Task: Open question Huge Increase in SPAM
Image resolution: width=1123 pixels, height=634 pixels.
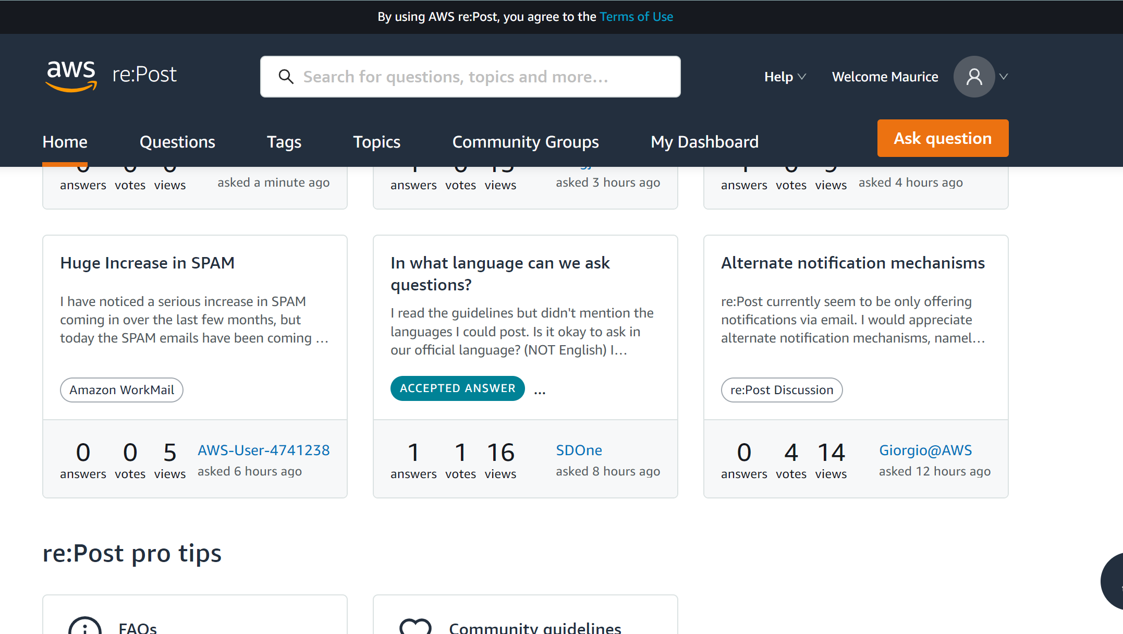Action: click(x=148, y=263)
